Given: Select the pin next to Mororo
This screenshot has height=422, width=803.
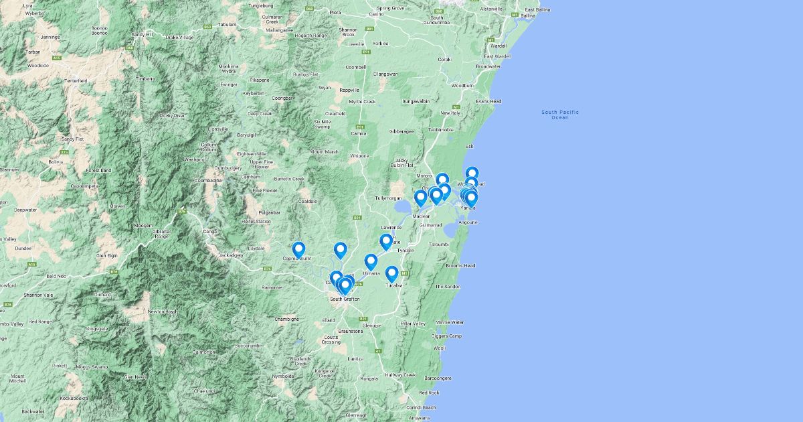Looking at the screenshot, I should 442,182.
